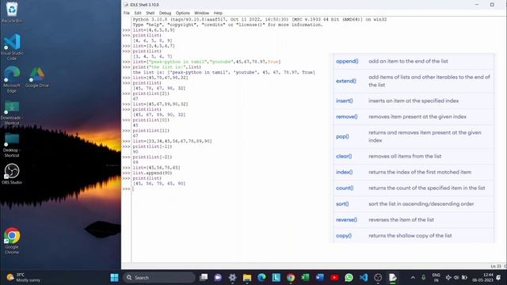Select Microsoft Edge desktop shortcut
The height and width of the screenshot is (285, 507).
coord(12,79)
